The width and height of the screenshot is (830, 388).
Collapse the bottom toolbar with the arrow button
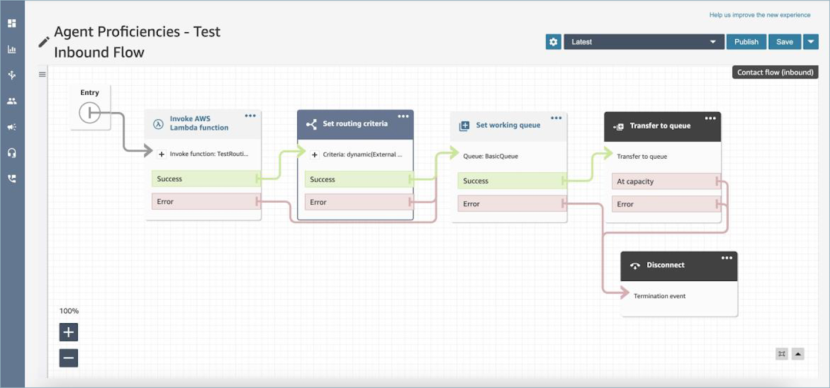tap(798, 354)
